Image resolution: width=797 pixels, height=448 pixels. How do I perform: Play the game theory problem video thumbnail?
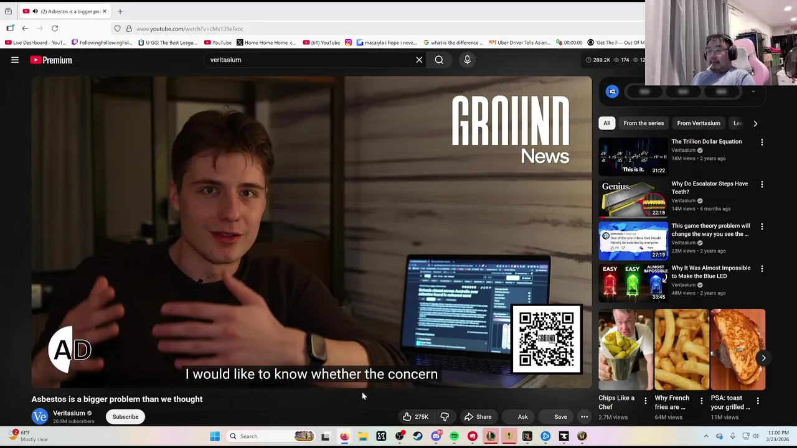click(x=633, y=241)
